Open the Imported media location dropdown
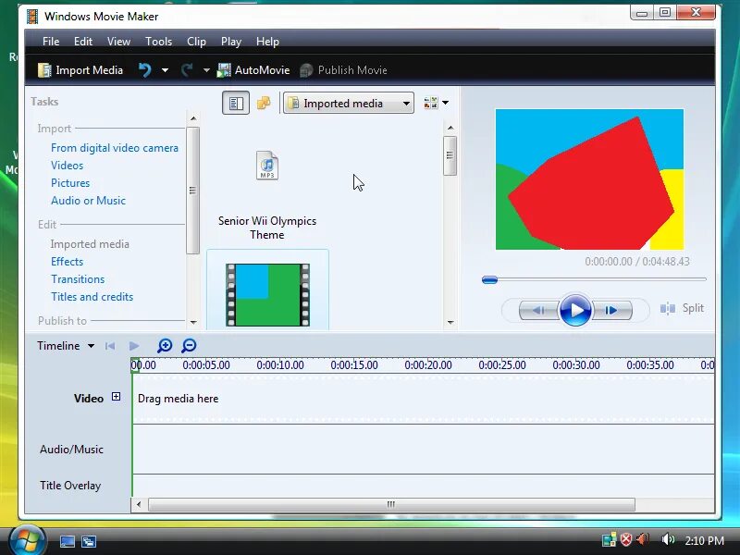The width and height of the screenshot is (740, 555). (x=349, y=103)
